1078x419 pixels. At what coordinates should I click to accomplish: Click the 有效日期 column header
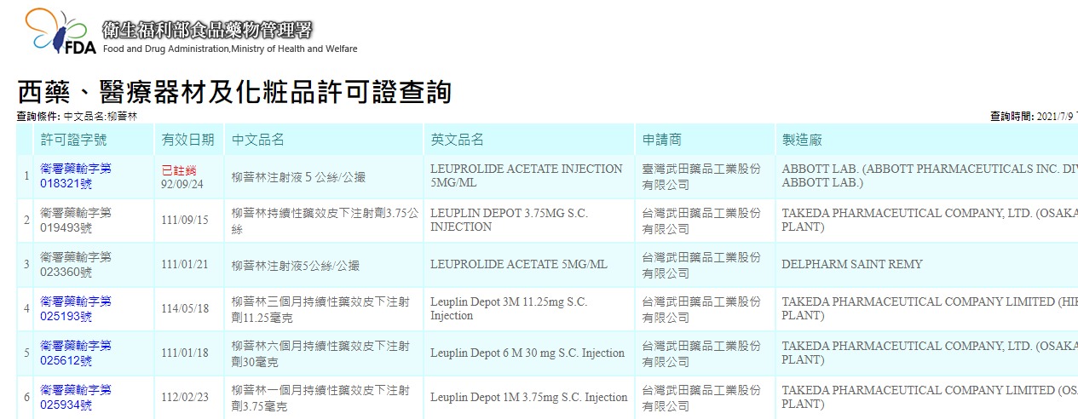(187, 140)
